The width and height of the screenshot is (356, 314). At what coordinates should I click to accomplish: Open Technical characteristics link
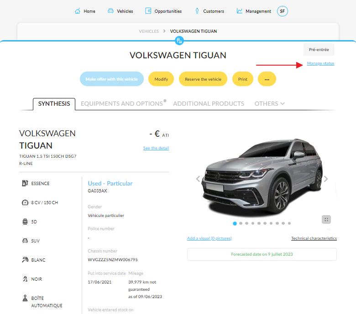tap(314, 238)
